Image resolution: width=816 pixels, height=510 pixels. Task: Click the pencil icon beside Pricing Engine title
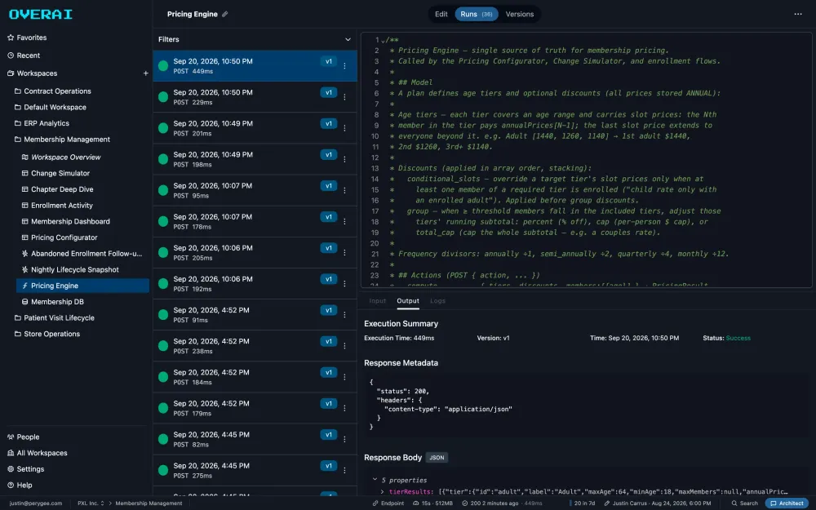[x=225, y=14]
